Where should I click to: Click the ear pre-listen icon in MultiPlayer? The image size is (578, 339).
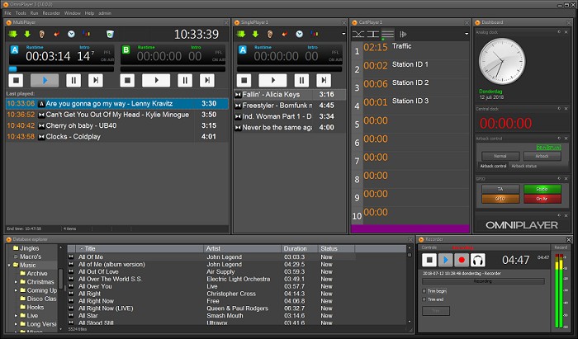[x=41, y=34]
